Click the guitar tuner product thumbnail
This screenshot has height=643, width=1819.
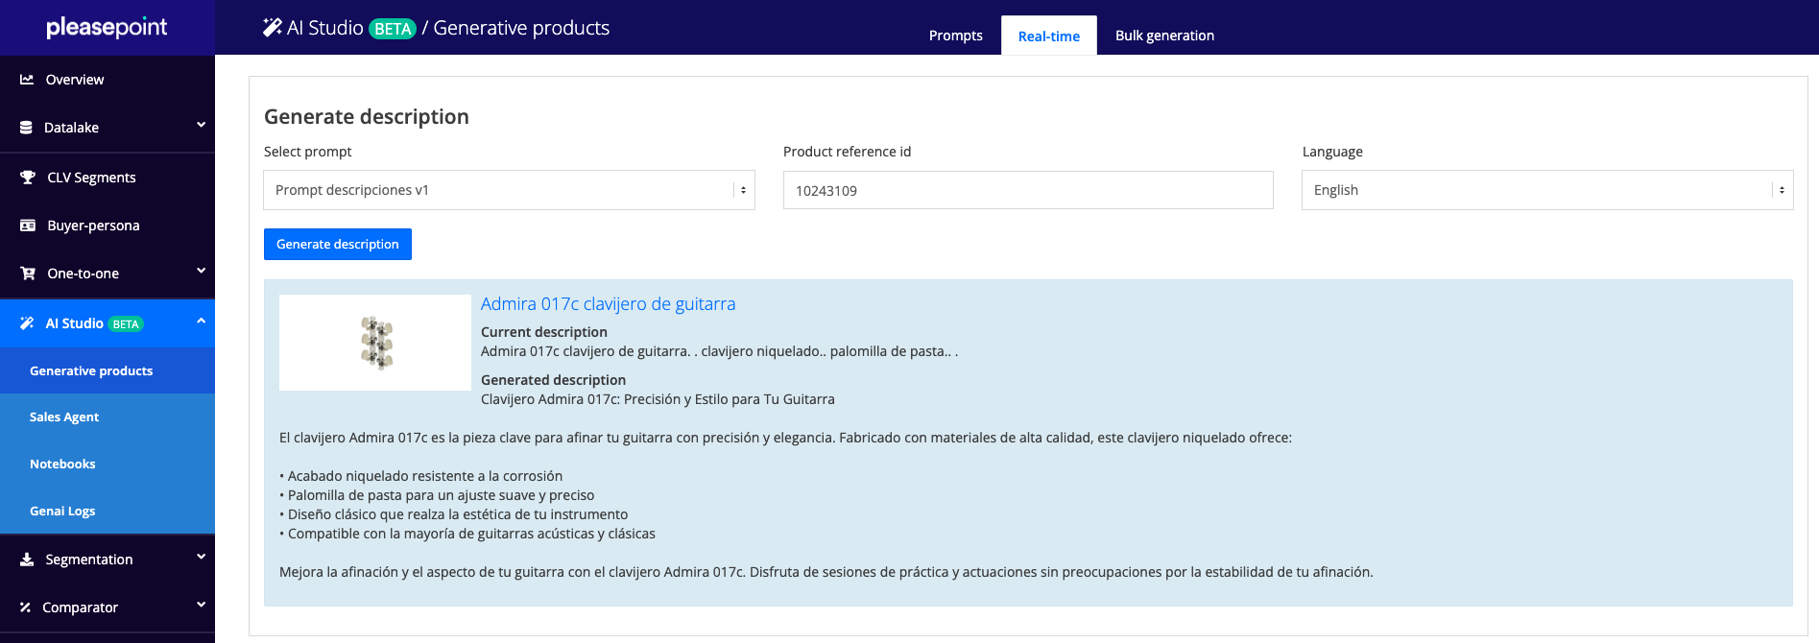tap(375, 343)
